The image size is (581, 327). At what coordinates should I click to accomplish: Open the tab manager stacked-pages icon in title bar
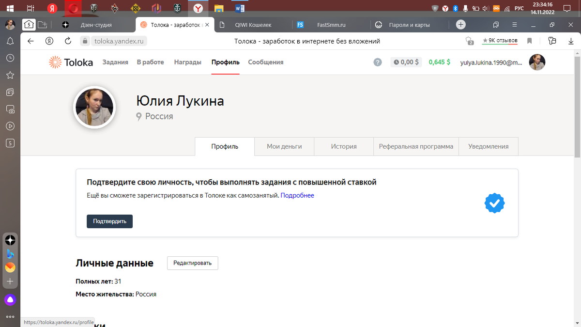(x=496, y=24)
